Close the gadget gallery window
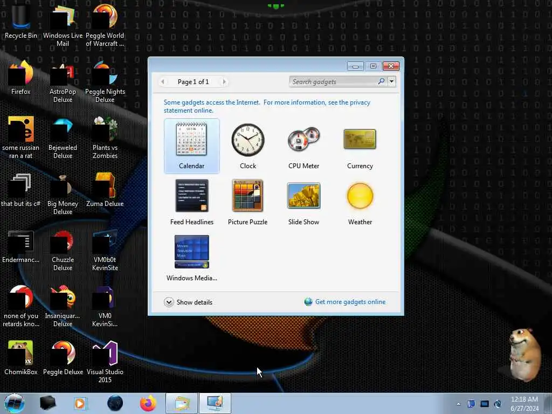This screenshot has height=414, width=552. (391, 66)
